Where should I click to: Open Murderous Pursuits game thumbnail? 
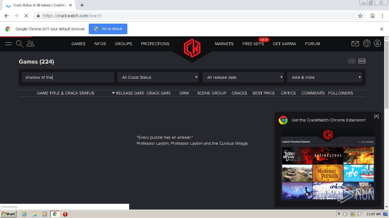click(328, 173)
